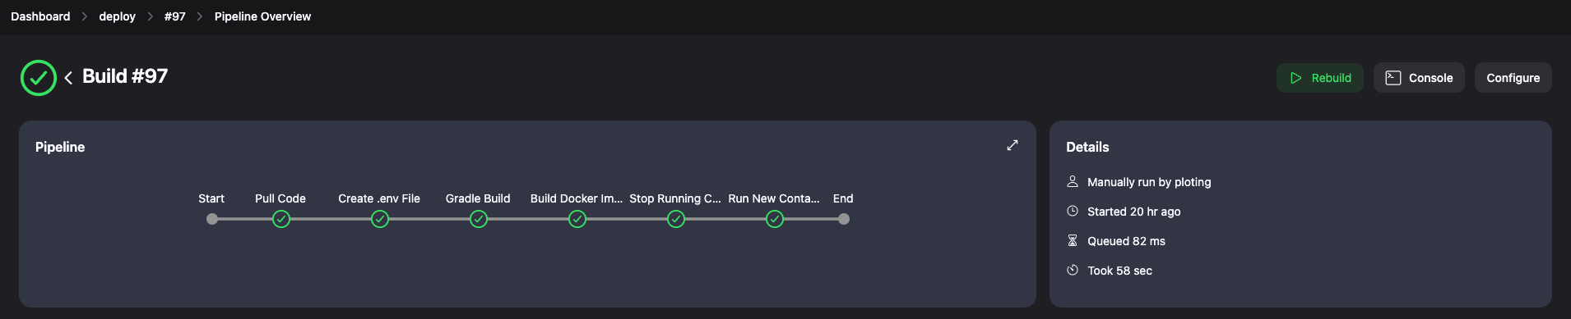Open the Console output
This screenshot has height=319, width=1571.
click(1419, 78)
